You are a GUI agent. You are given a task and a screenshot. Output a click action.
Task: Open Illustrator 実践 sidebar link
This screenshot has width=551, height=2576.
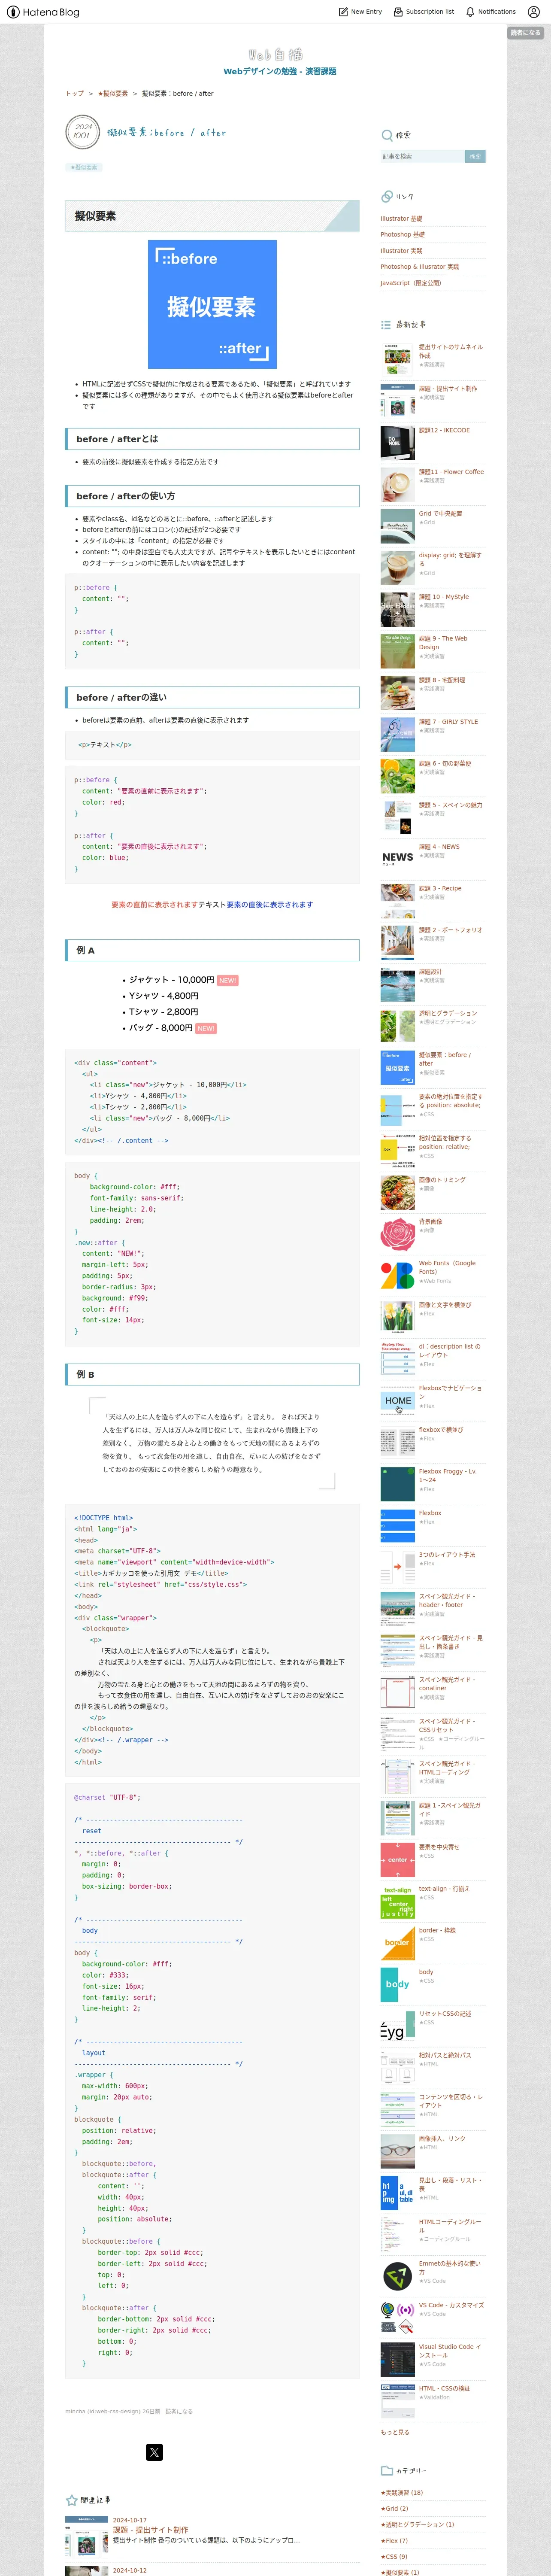click(x=401, y=251)
